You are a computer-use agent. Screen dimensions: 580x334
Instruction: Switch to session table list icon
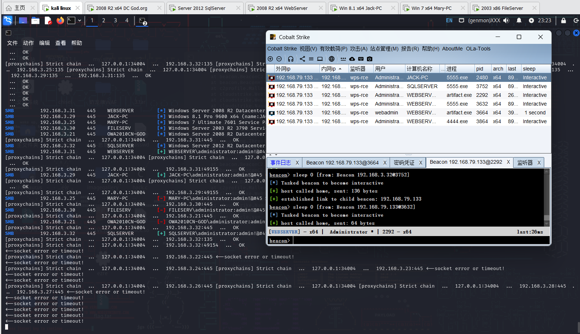tap(311, 59)
